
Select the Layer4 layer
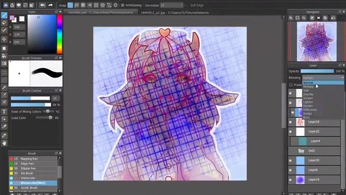[x=315, y=141]
